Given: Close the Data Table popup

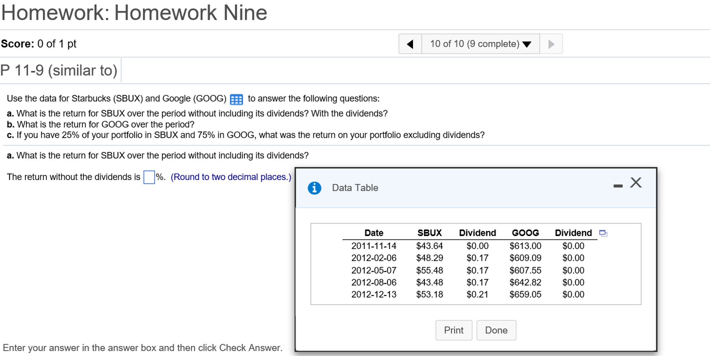Looking at the screenshot, I should pyautogui.click(x=636, y=183).
